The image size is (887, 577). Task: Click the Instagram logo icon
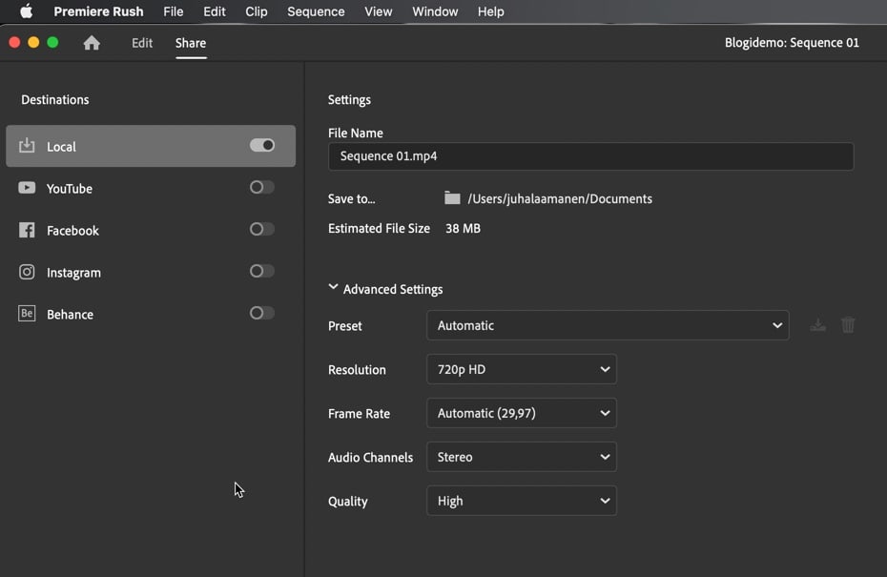(27, 272)
